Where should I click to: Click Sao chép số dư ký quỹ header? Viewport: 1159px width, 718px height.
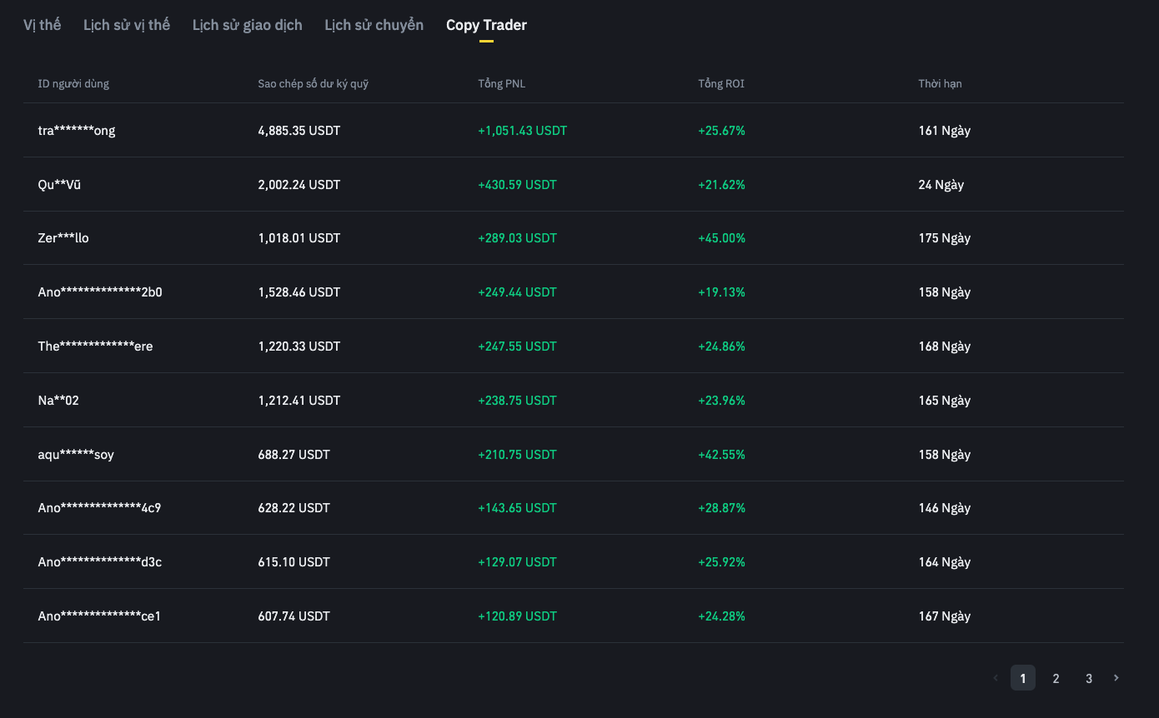click(x=313, y=83)
